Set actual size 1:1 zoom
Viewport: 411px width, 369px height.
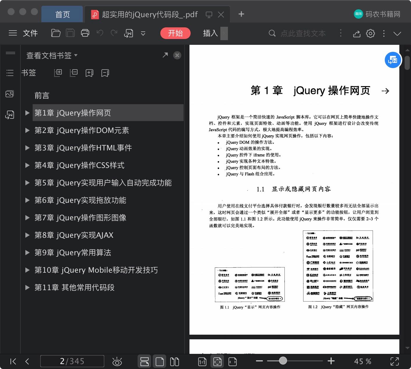pyautogui.click(x=202, y=362)
